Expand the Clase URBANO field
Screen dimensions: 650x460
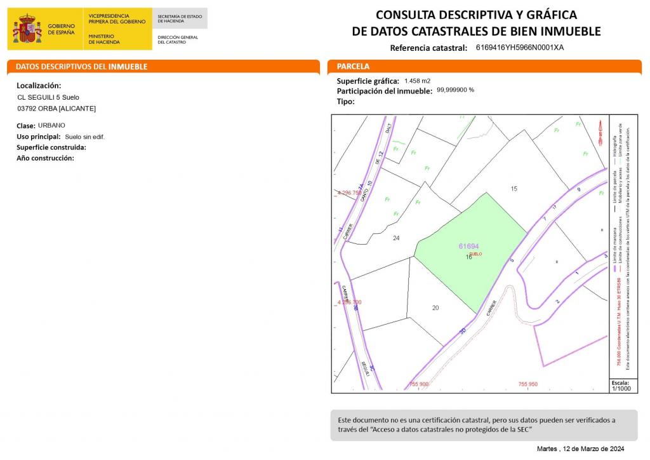(x=41, y=125)
